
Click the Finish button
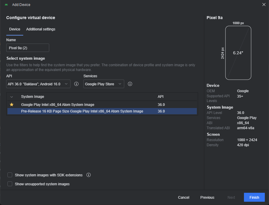click(254, 197)
